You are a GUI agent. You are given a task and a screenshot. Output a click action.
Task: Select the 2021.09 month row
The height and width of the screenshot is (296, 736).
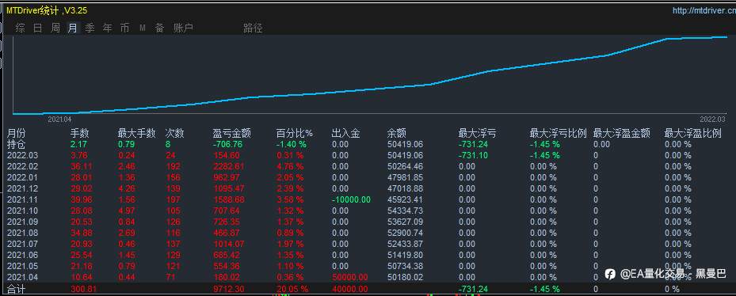[368, 222]
